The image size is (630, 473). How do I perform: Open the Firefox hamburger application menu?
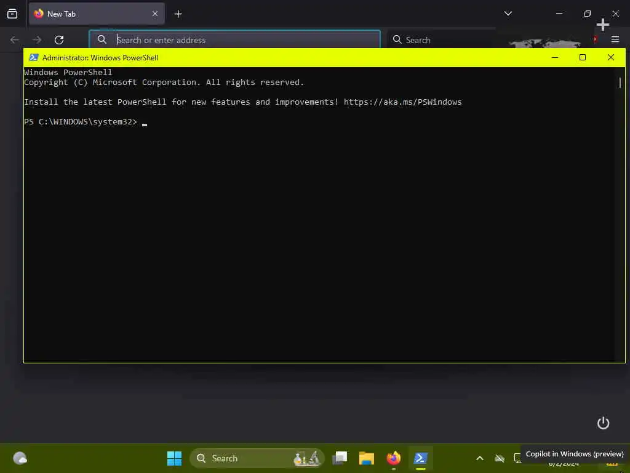(x=615, y=39)
